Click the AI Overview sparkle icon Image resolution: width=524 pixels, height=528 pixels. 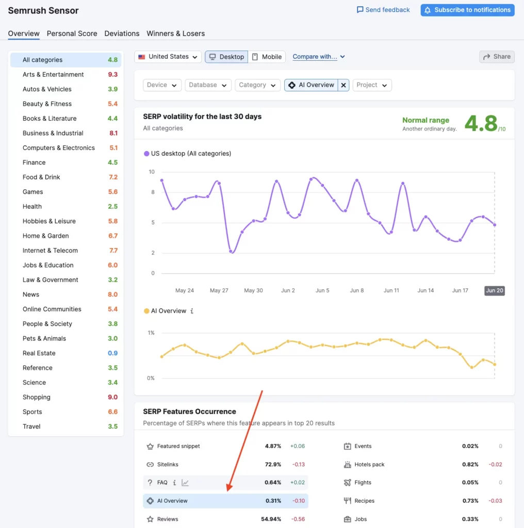(150, 501)
